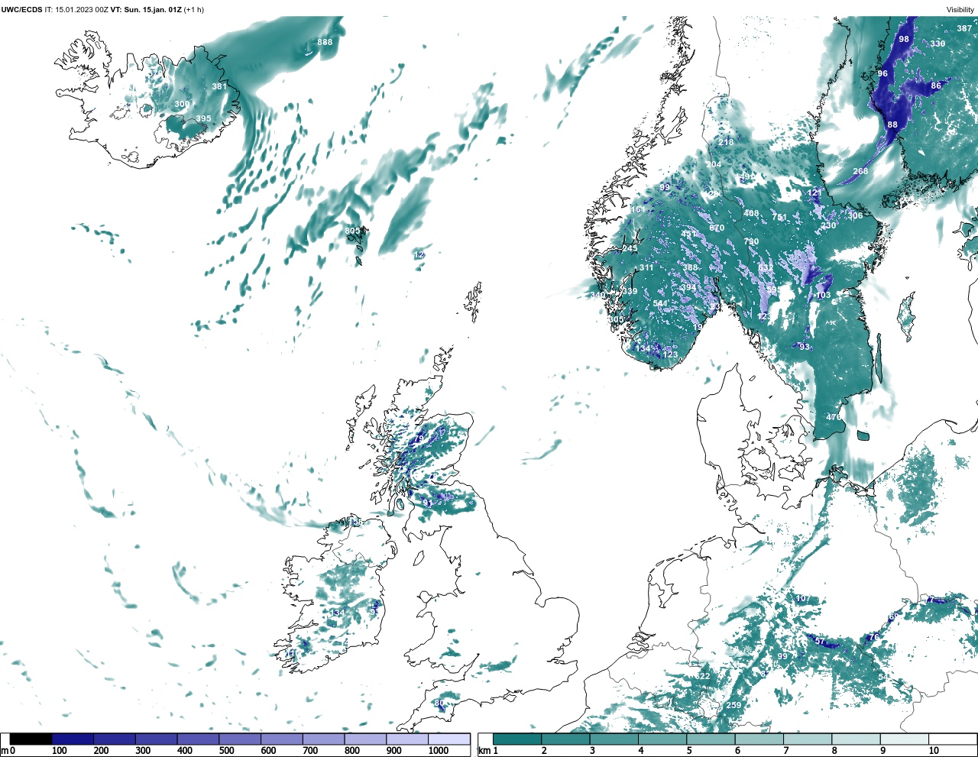Screen dimensions: 978x757
Task: Click the 1–2 km dark teal swatch
Action: coord(517,739)
